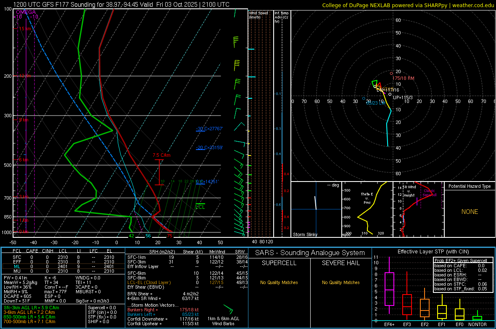Click 850-500mb LR = 5.4 C/km
The height and width of the screenshot is (329, 496).
(29, 317)
